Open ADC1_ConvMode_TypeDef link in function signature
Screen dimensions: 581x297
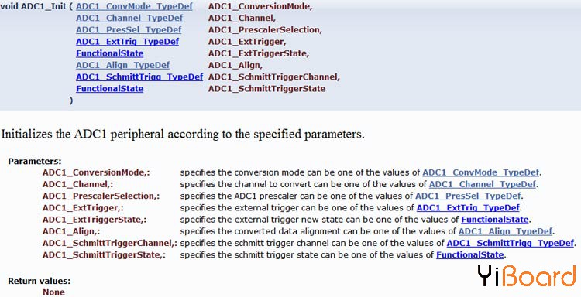pos(134,6)
